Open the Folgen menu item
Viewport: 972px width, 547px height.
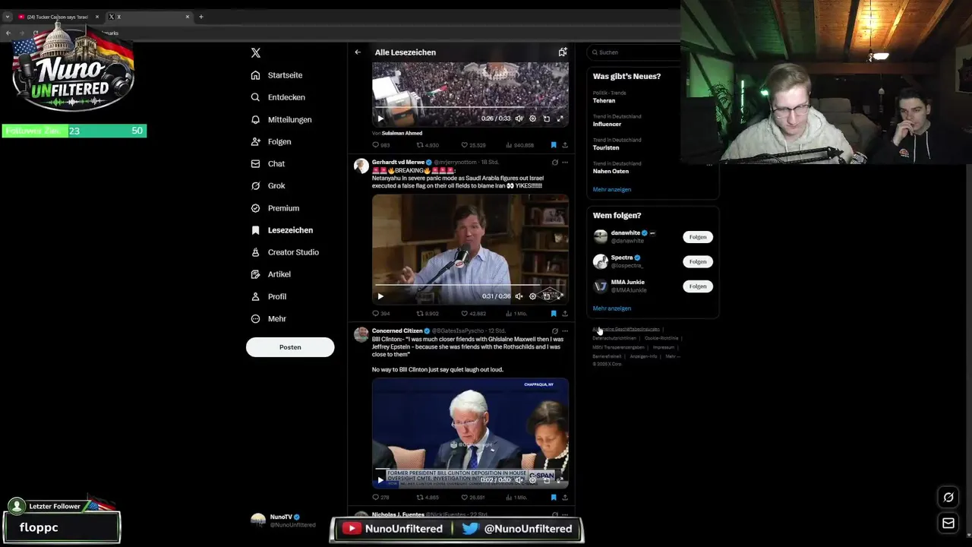[271, 141]
